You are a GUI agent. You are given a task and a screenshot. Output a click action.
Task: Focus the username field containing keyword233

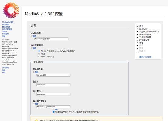53,75
